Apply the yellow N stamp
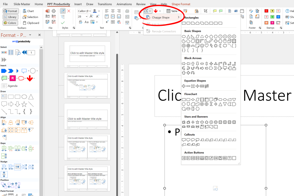 point(272,11)
